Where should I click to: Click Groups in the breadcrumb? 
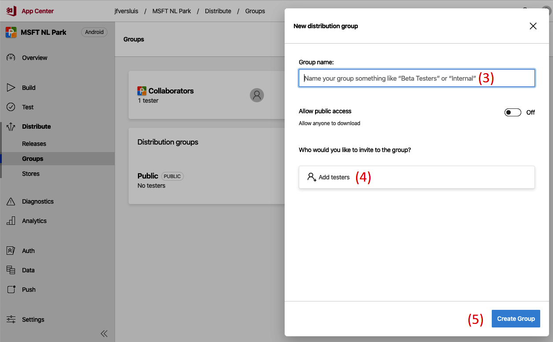click(x=255, y=11)
